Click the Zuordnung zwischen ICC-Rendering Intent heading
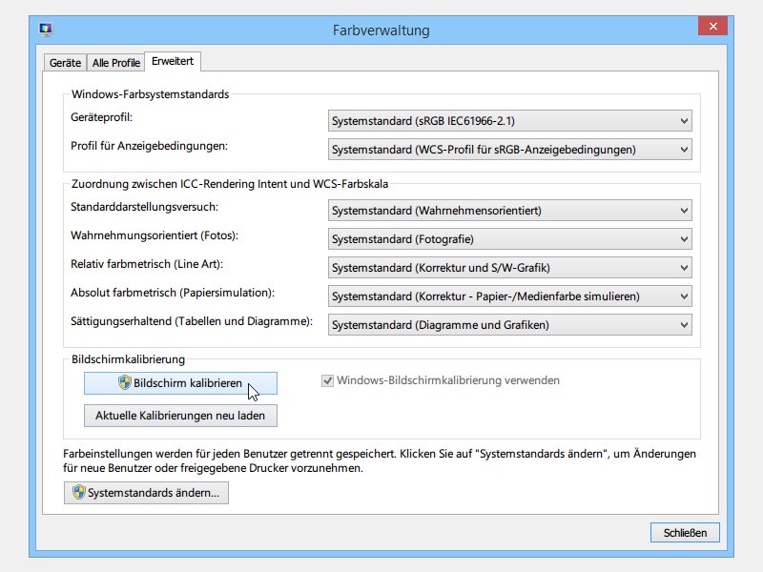This screenshot has height=572, width=763. [230, 184]
